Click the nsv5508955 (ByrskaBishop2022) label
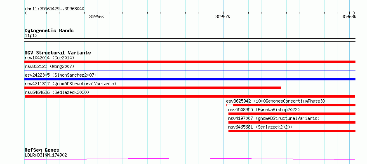367x164 pixels. 264,110
